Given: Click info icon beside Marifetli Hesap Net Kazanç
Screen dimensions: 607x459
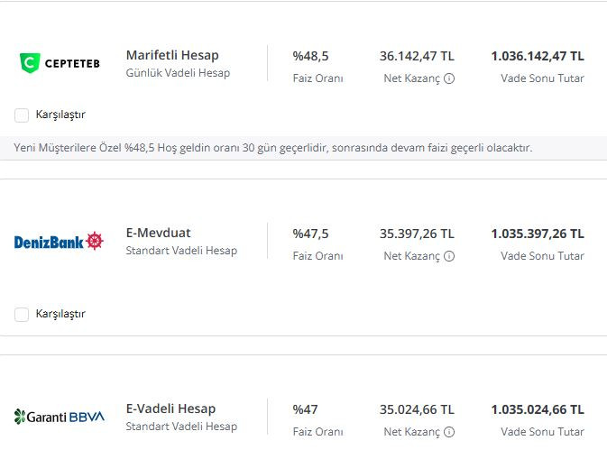Looking at the screenshot, I should point(449,78).
